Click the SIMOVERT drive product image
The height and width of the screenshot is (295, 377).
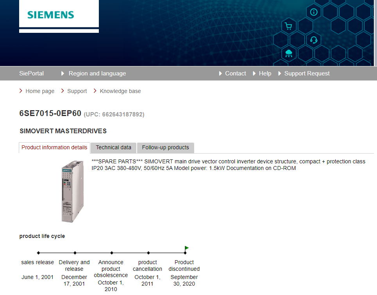(x=73, y=191)
